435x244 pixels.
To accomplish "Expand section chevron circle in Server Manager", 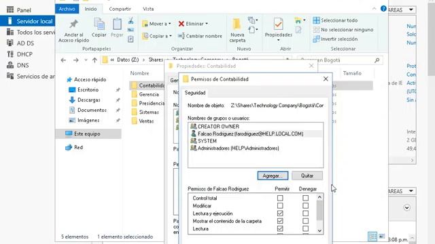I will [406, 207].
